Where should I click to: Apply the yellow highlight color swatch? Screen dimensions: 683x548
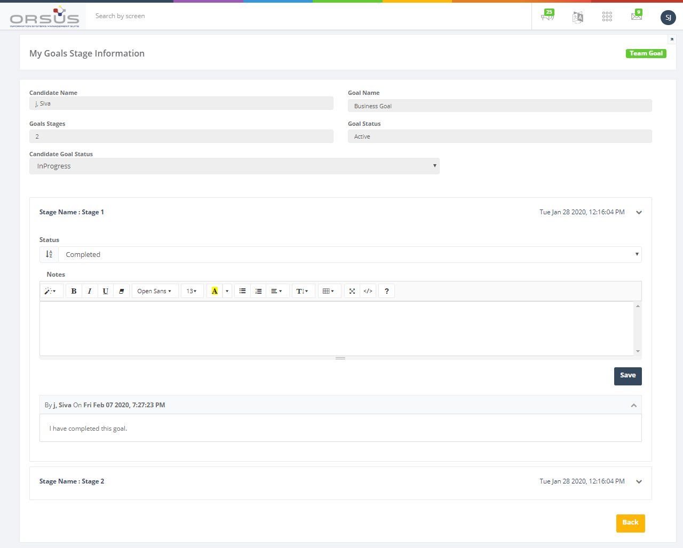pos(215,291)
